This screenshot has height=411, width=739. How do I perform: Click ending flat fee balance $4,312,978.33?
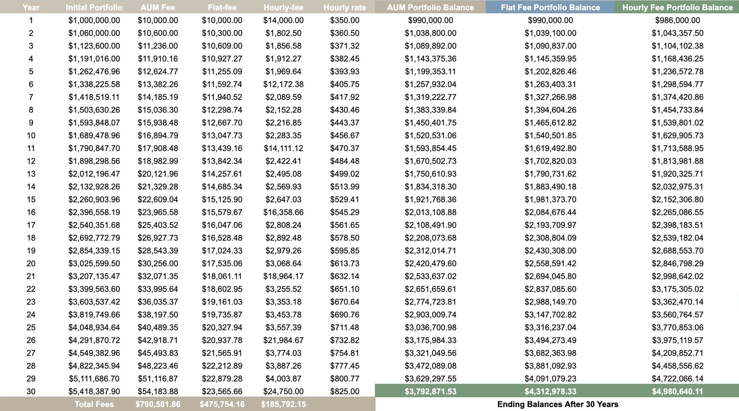pyautogui.click(x=550, y=391)
